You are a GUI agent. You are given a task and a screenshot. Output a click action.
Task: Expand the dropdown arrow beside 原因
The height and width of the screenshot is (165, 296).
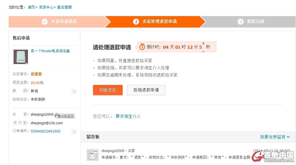pos(74,92)
